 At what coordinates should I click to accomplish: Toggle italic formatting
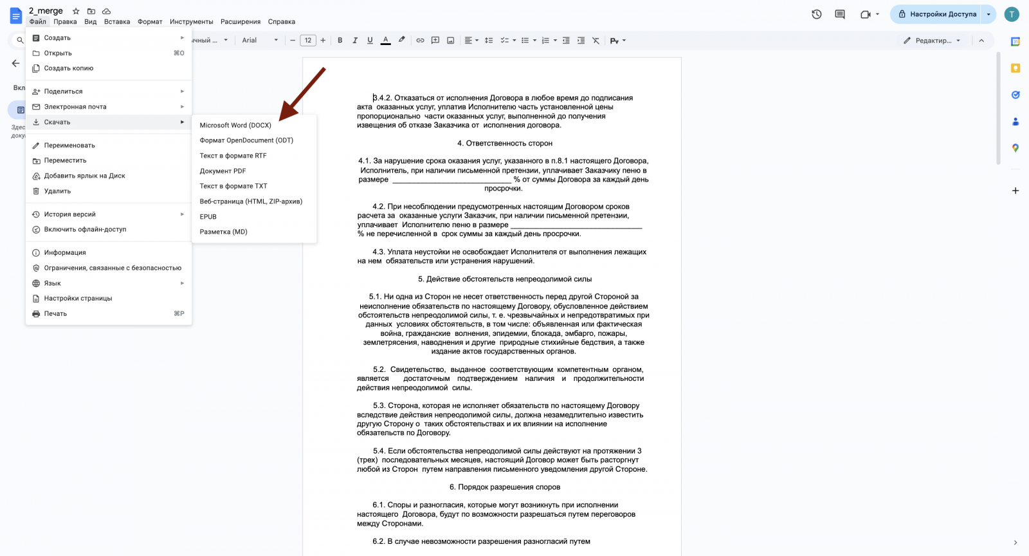[355, 41]
